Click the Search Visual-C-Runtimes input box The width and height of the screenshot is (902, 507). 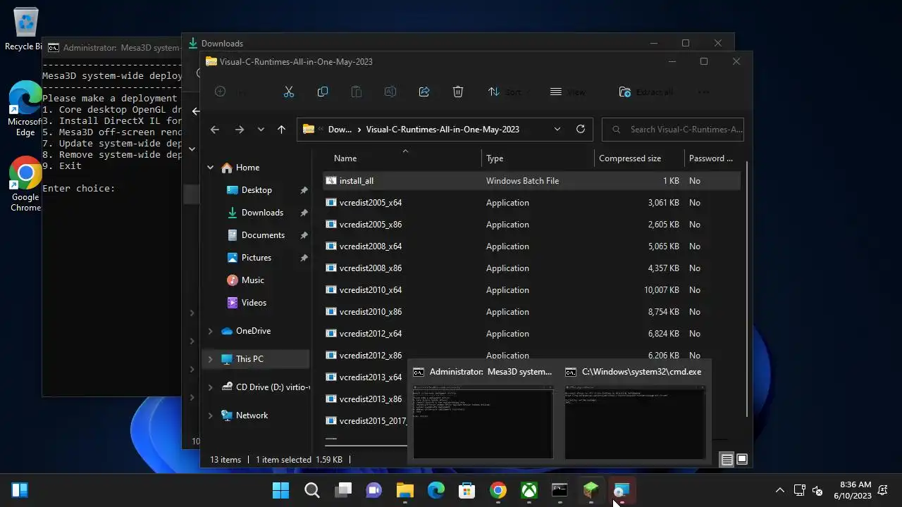point(673,130)
